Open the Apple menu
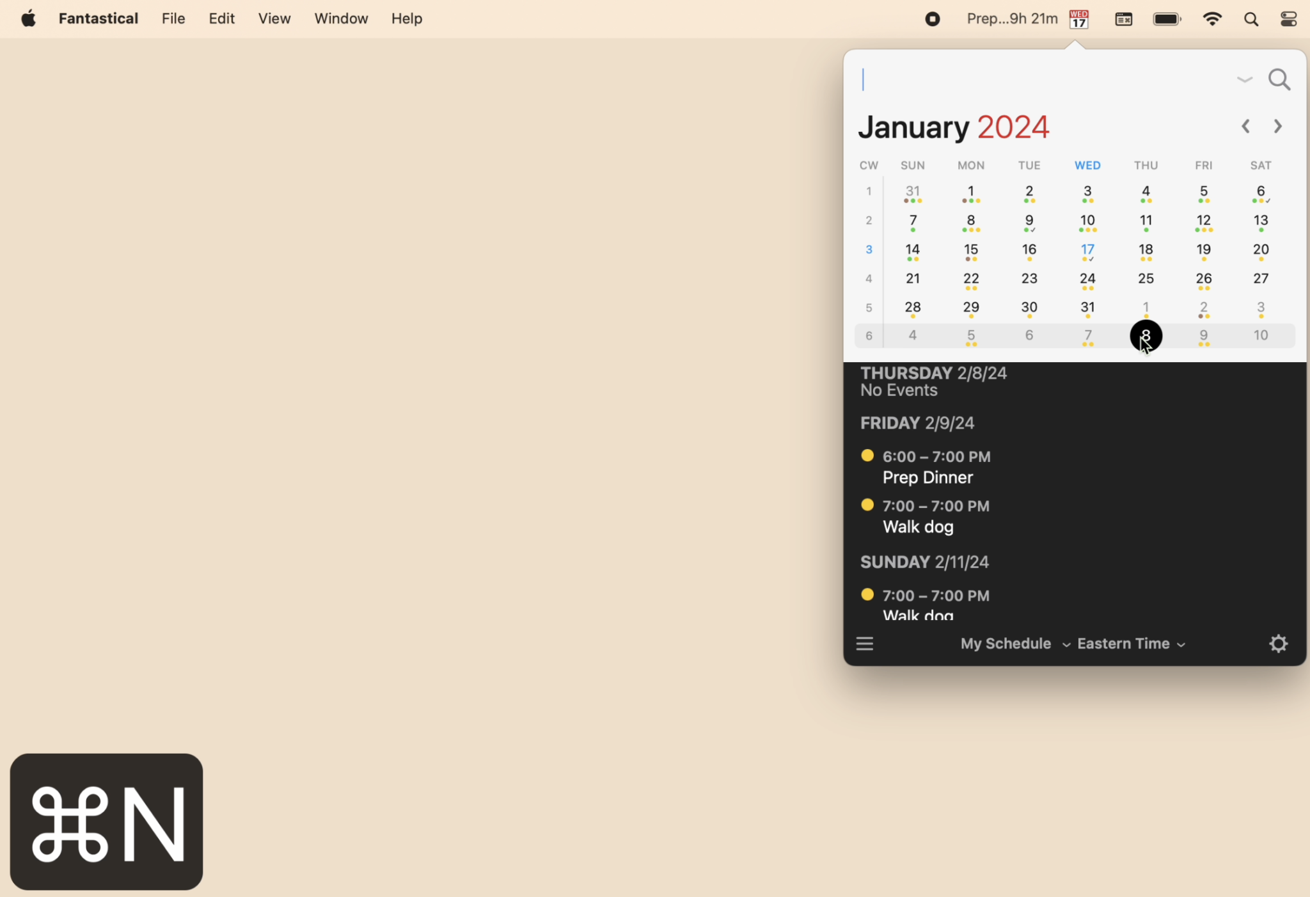1310x897 pixels. coord(28,19)
